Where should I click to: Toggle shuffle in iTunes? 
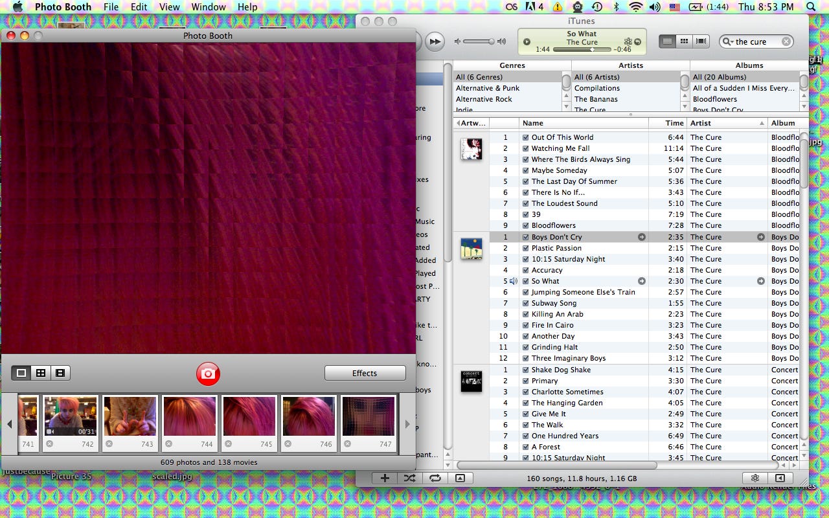pos(409,478)
